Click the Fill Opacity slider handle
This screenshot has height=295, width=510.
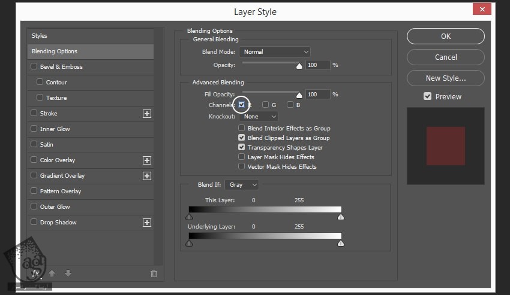click(299, 95)
